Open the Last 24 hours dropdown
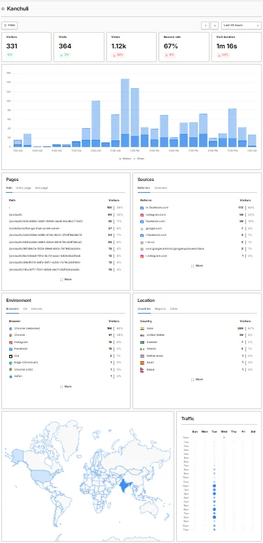This screenshot has height=543, width=263. 241,25
